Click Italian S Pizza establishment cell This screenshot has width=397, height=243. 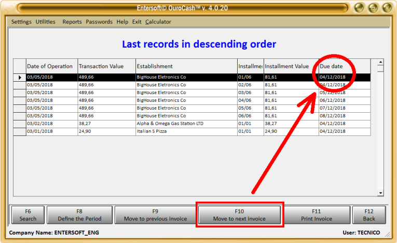click(186, 131)
